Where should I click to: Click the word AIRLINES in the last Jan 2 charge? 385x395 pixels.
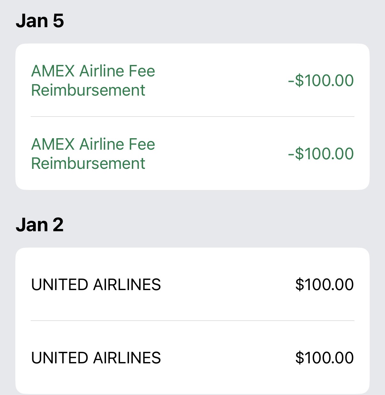tap(127, 358)
